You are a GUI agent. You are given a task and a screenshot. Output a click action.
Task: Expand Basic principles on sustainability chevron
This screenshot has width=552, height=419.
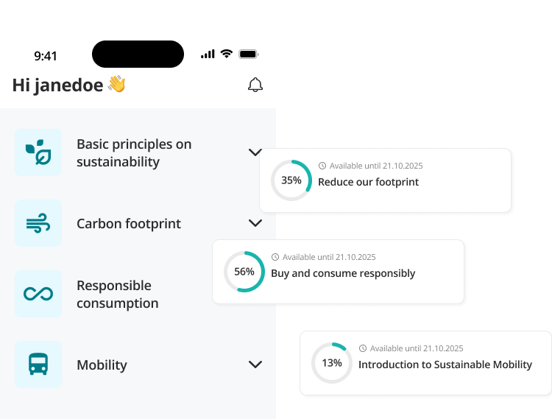[x=255, y=152]
